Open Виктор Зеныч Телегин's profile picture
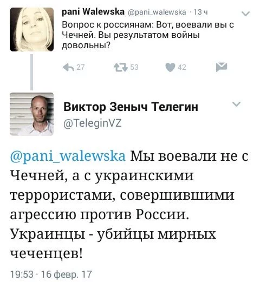Image resolution: width=260 pixels, height=282 pixels. pos(31,114)
